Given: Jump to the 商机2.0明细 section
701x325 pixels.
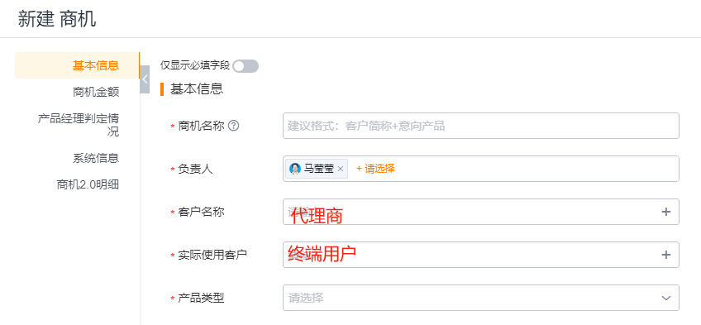Looking at the screenshot, I should 88,184.
